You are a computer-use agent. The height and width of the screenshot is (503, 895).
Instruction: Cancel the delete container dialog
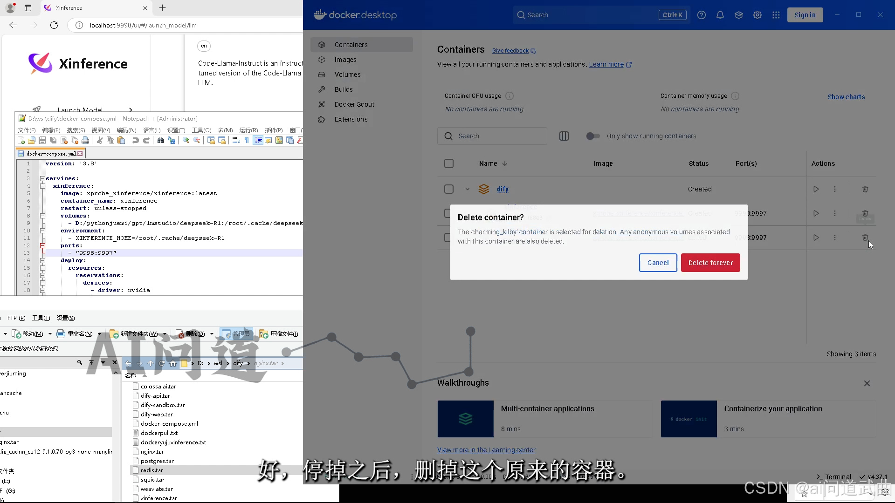(x=658, y=263)
